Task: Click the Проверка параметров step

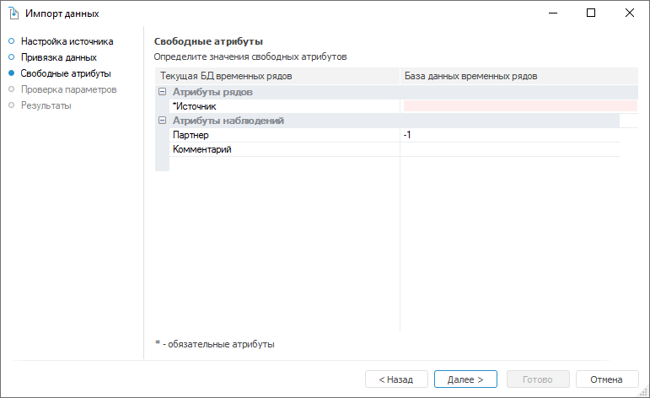Action: point(68,89)
